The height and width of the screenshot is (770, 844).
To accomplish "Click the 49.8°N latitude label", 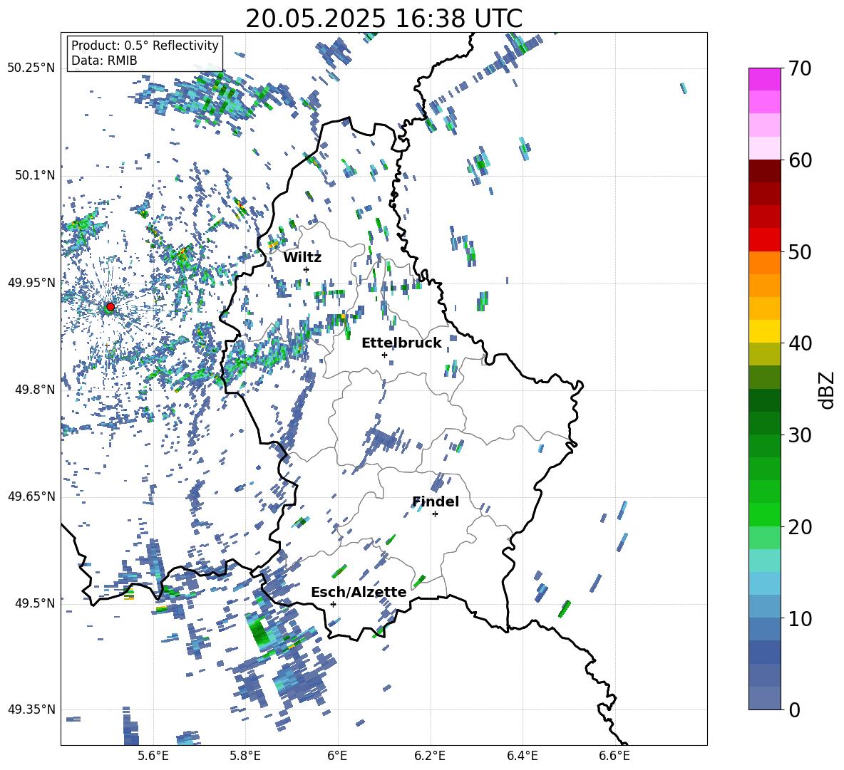I will [x=36, y=390].
